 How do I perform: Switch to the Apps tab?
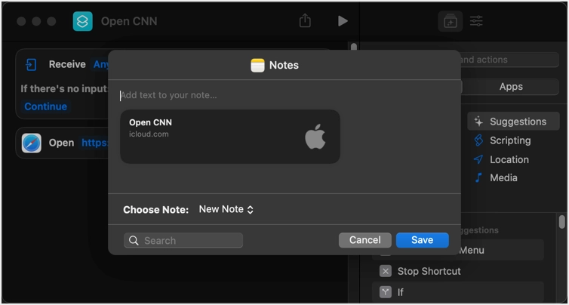(x=511, y=87)
